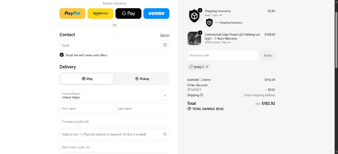The height and width of the screenshot is (154, 338).
Task: Click the Sign in link
Action: 164,35
